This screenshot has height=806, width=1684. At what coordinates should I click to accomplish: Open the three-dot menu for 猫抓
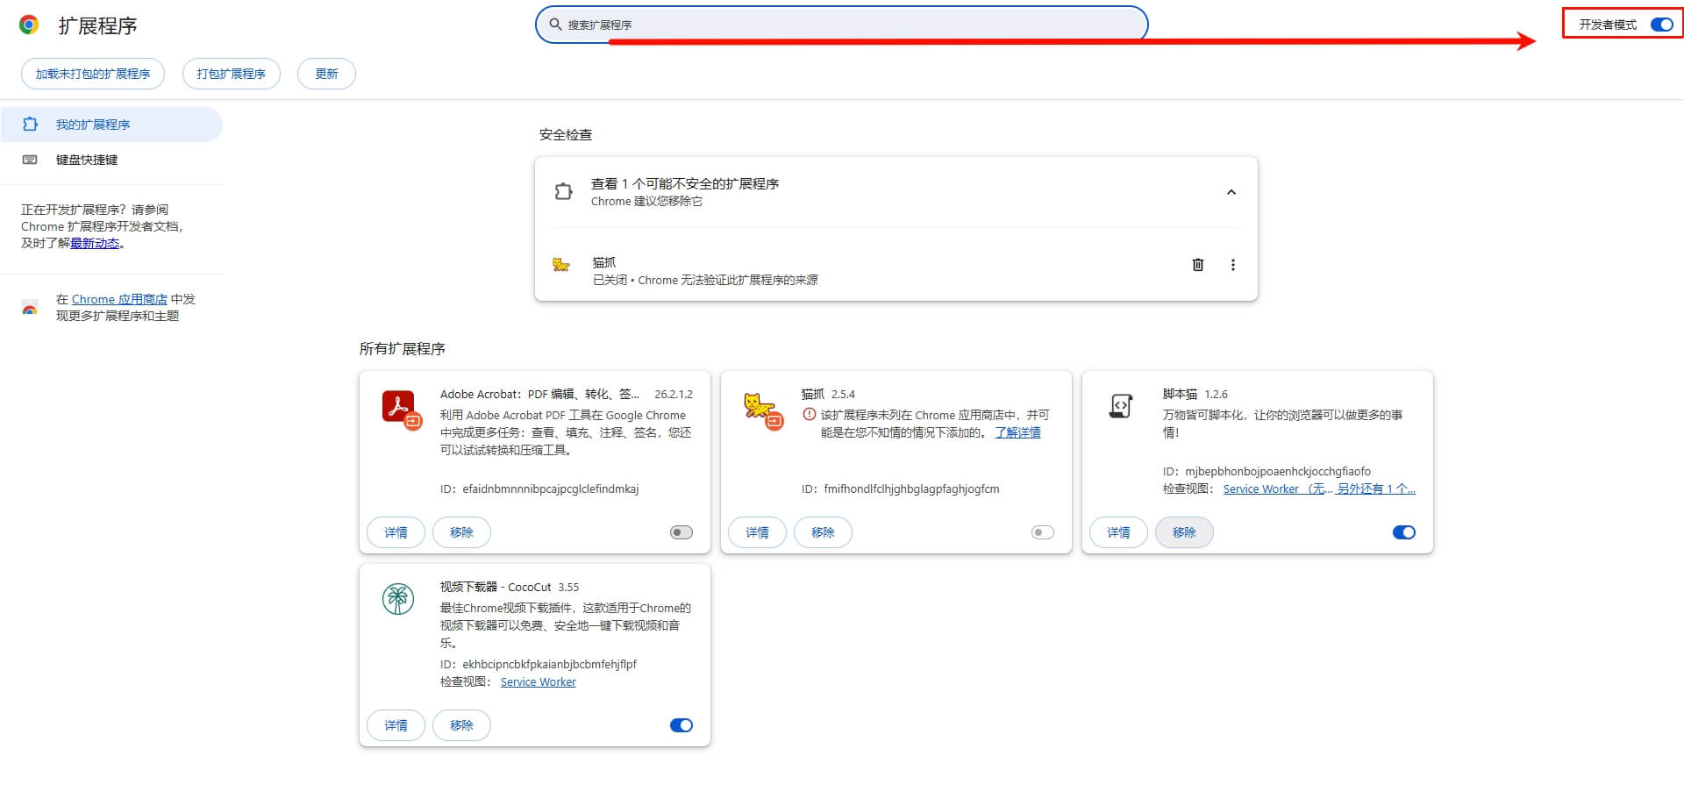(x=1233, y=264)
